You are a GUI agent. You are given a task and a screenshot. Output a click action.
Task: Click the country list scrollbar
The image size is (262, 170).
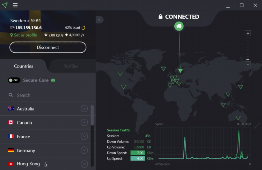pyautogui.click(x=92, y=115)
